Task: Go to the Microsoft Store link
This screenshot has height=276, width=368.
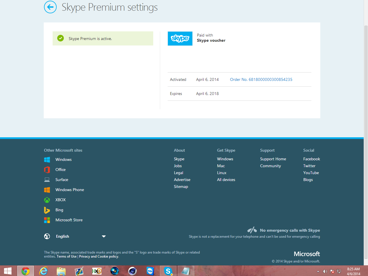Action: coord(69,220)
